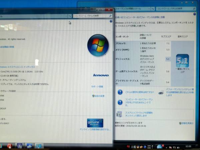Click the network tray icon
The width and height of the screenshot is (200, 150).
click(174, 147)
